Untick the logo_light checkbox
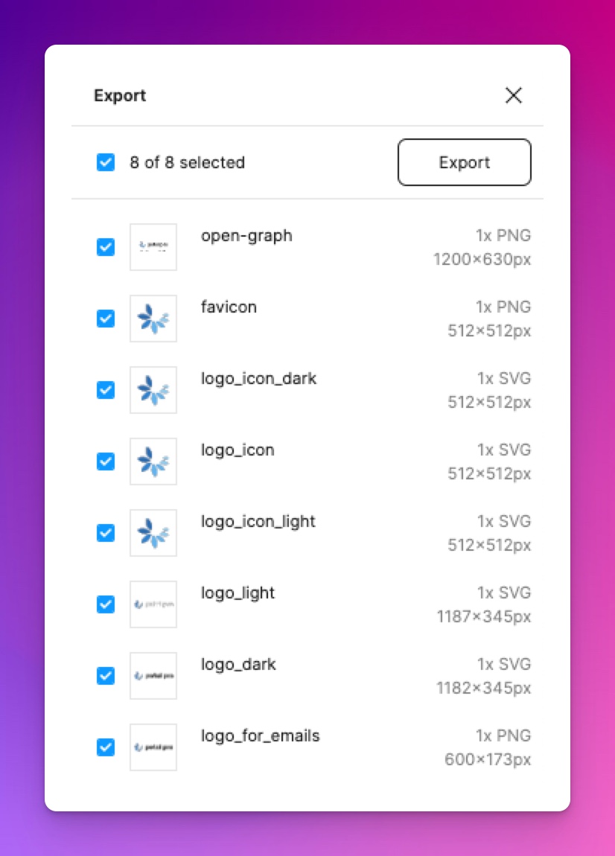This screenshot has height=856, width=615. [106, 604]
